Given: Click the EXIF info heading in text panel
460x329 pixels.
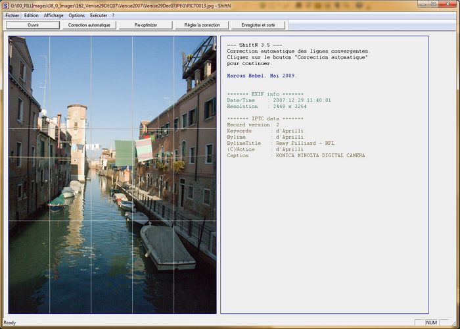Looking at the screenshot, I should point(265,94).
